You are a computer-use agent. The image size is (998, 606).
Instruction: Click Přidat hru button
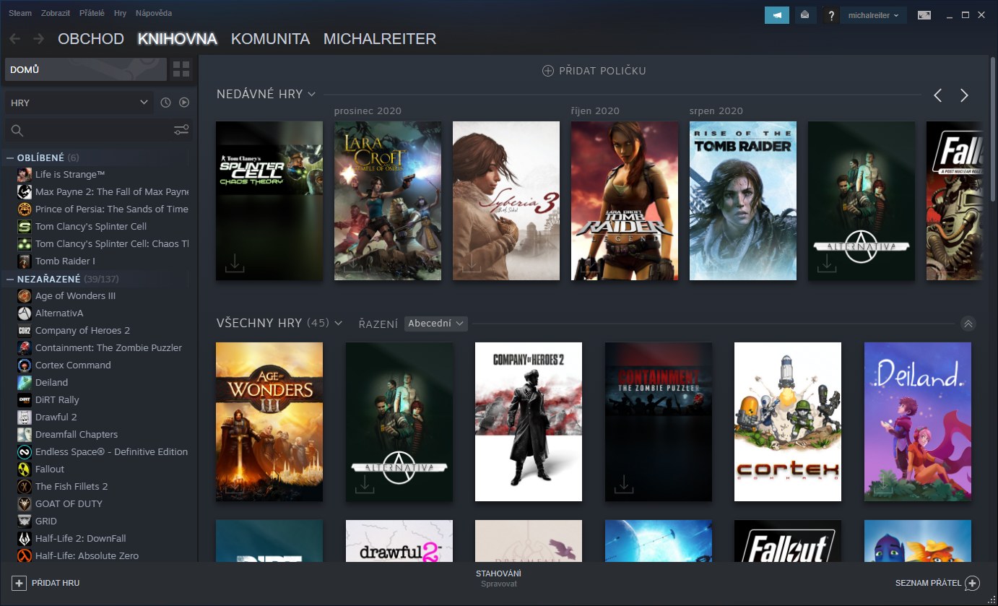[x=46, y=583]
